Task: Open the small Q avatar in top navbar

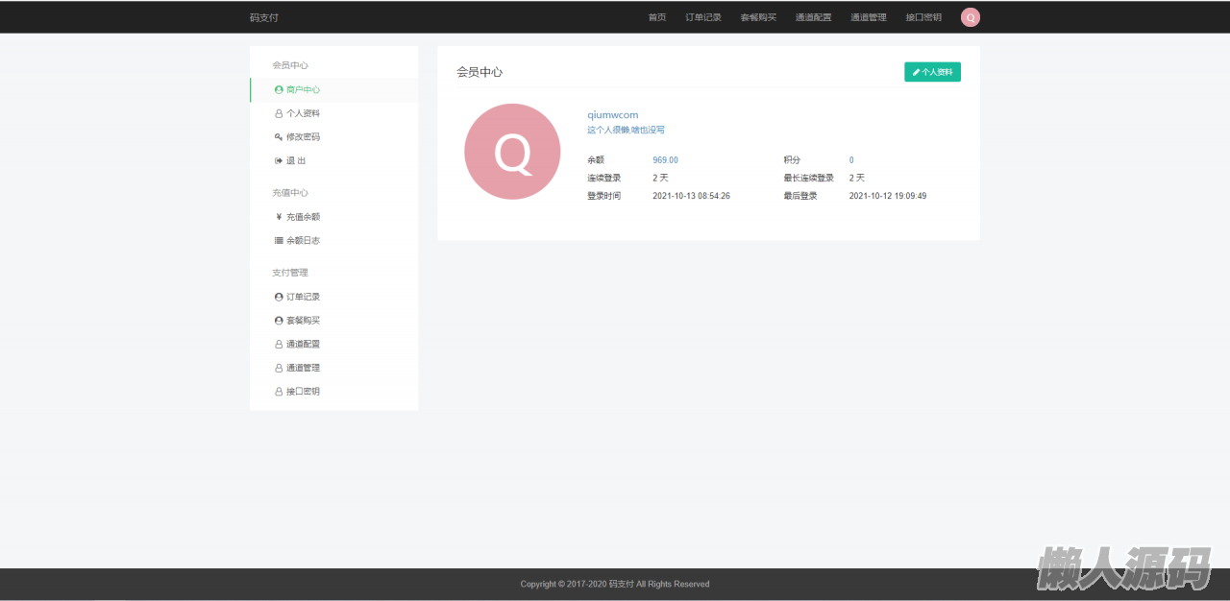Action: [x=970, y=17]
